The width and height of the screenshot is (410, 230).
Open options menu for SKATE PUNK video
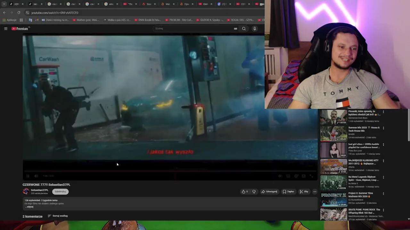pyautogui.click(x=383, y=210)
